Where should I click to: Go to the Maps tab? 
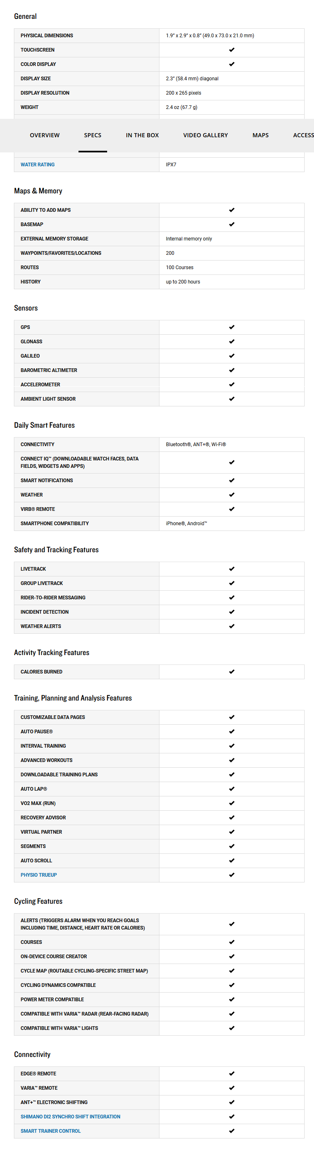click(260, 135)
